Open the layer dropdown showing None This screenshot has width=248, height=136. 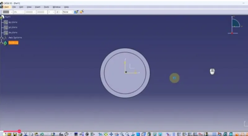68,12
